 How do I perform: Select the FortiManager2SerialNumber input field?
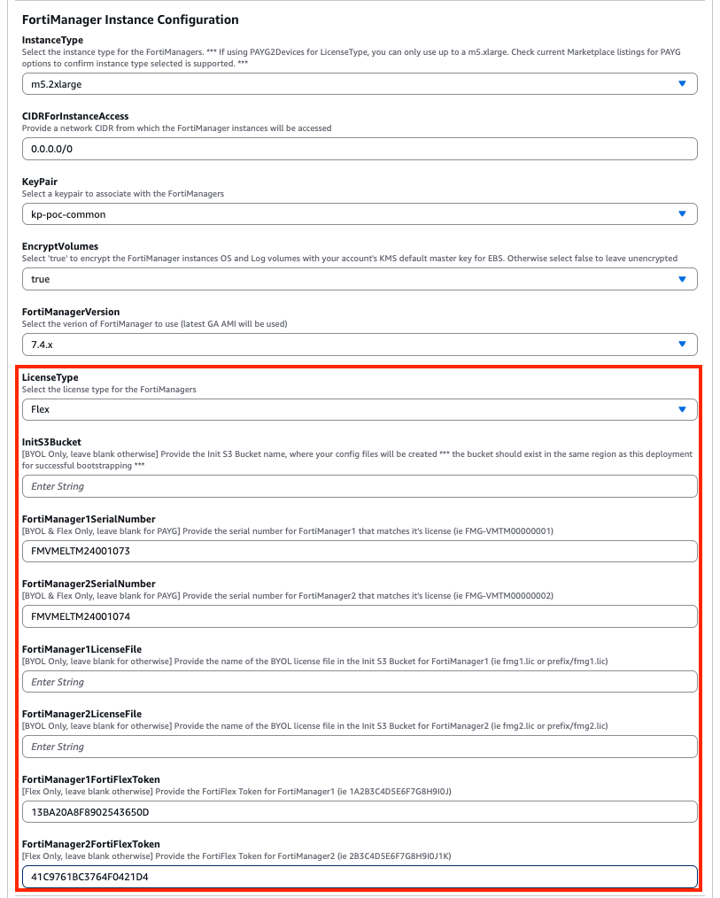(359, 616)
